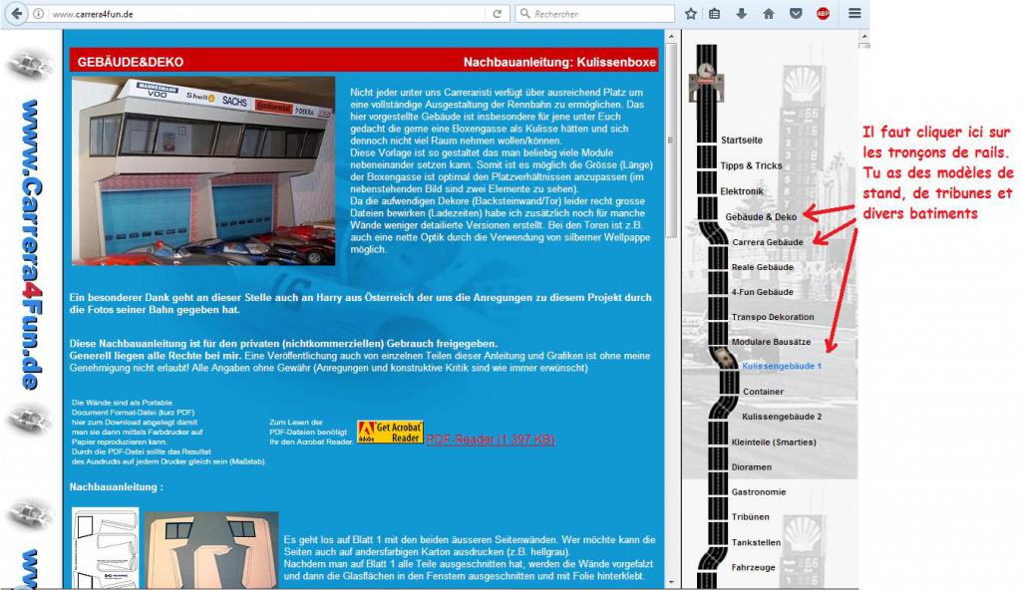Click the browser Back arrow button

coord(17,14)
